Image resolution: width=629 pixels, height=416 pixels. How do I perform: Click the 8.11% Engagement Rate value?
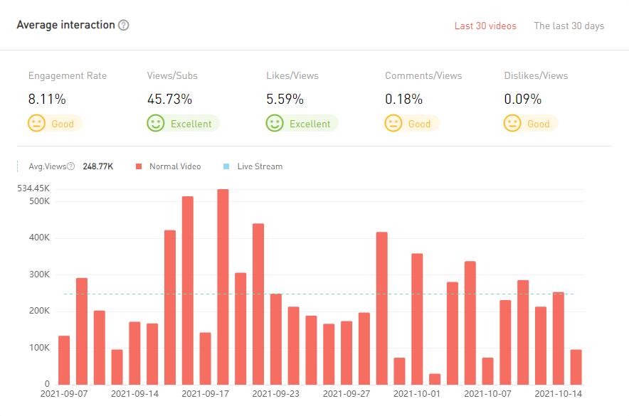click(x=46, y=100)
